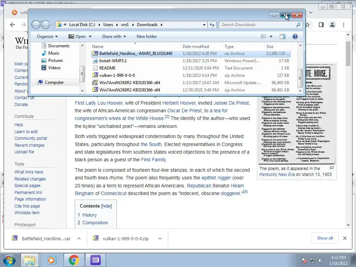Expand address bar previous locations dropdown

[204, 25]
